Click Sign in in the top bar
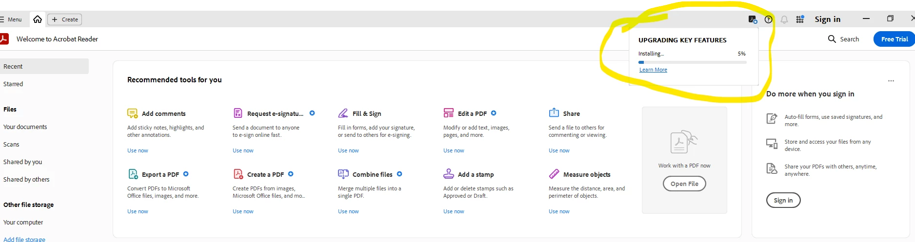The image size is (915, 242). click(x=828, y=19)
